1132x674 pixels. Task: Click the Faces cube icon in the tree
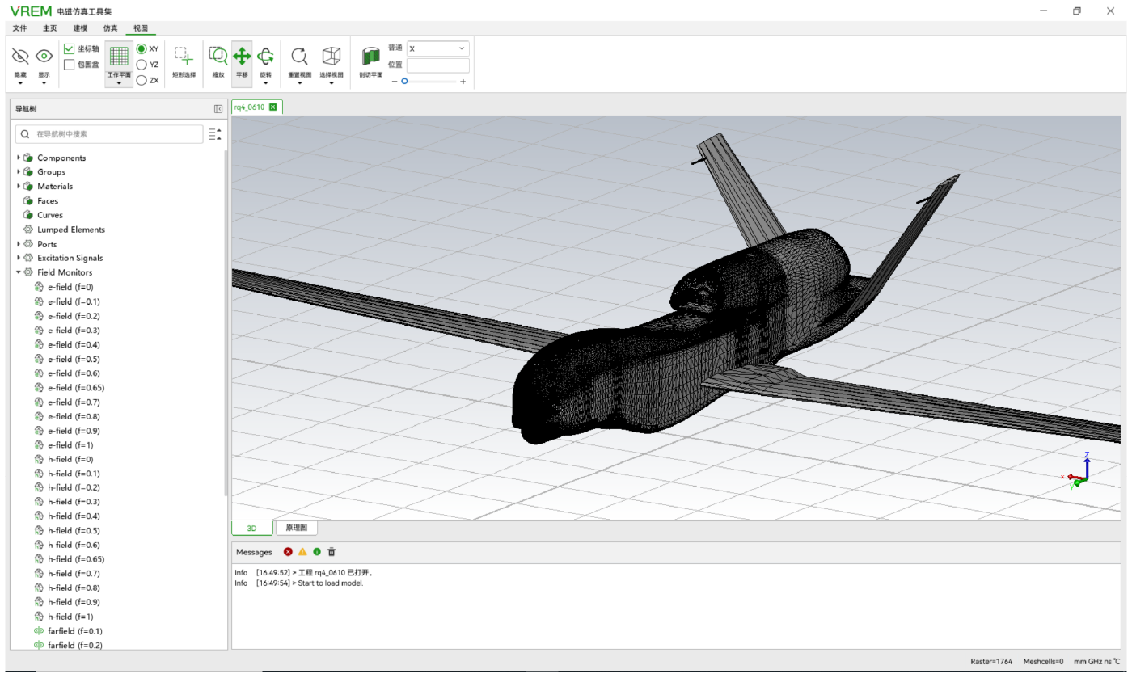point(28,200)
